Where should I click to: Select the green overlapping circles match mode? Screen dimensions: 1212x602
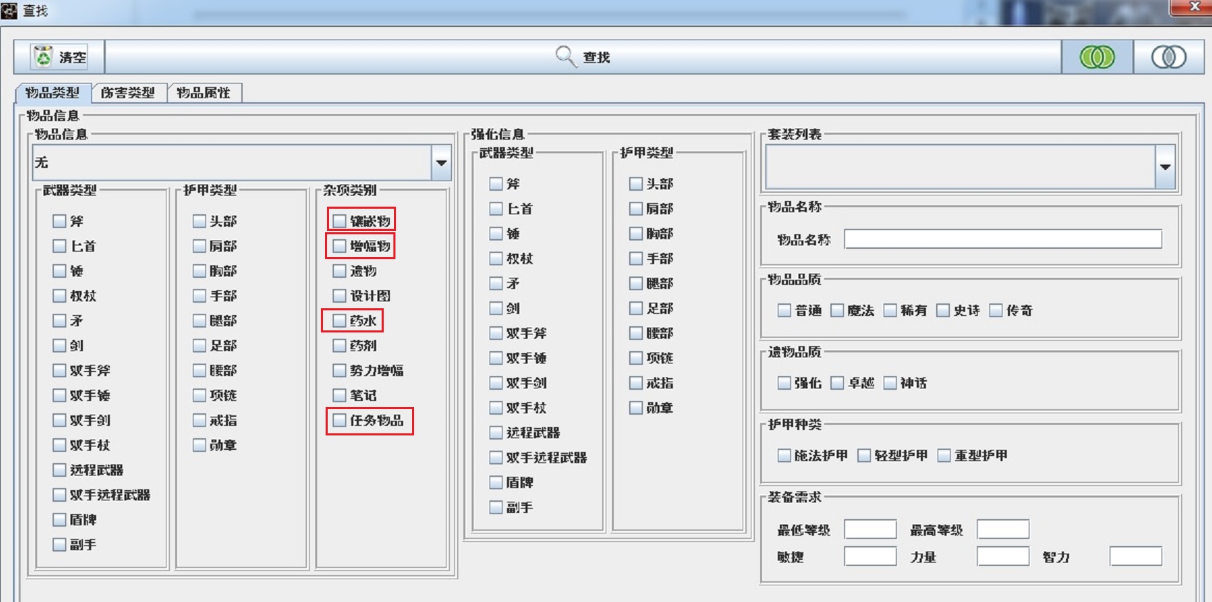pos(1097,57)
